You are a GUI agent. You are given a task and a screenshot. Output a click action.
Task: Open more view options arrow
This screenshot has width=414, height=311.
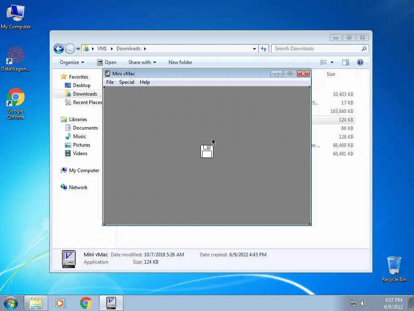(x=332, y=62)
